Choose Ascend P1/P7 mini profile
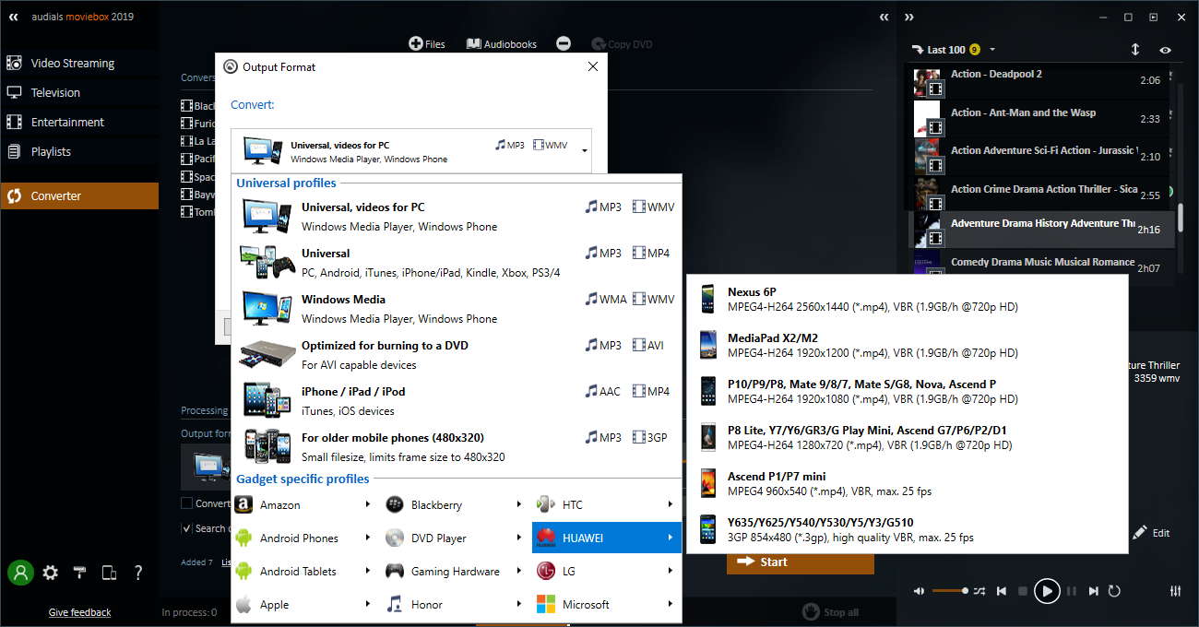Viewport: 1199px width, 627px height. [x=908, y=484]
